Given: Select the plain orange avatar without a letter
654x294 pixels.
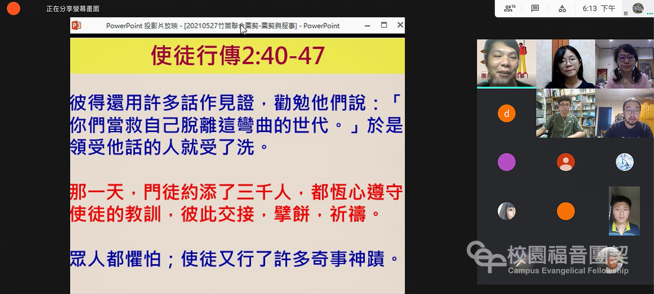Looking at the screenshot, I should coord(566,211).
